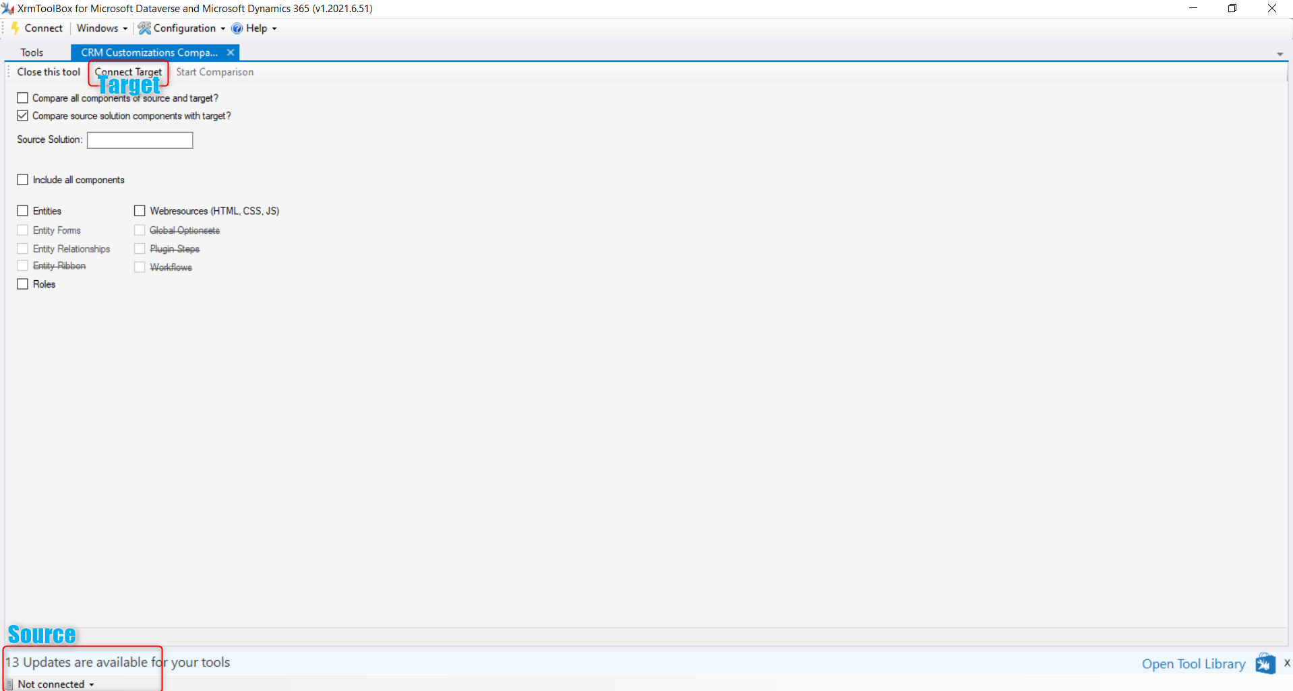Click Close this tool button
The height and width of the screenshot is (691, 1293).
click(x=49, y=72)
